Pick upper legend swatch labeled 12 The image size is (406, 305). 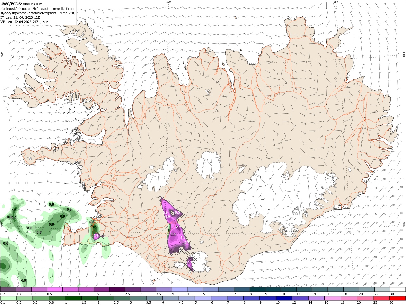pyautogui.click(x=304, y=289)
